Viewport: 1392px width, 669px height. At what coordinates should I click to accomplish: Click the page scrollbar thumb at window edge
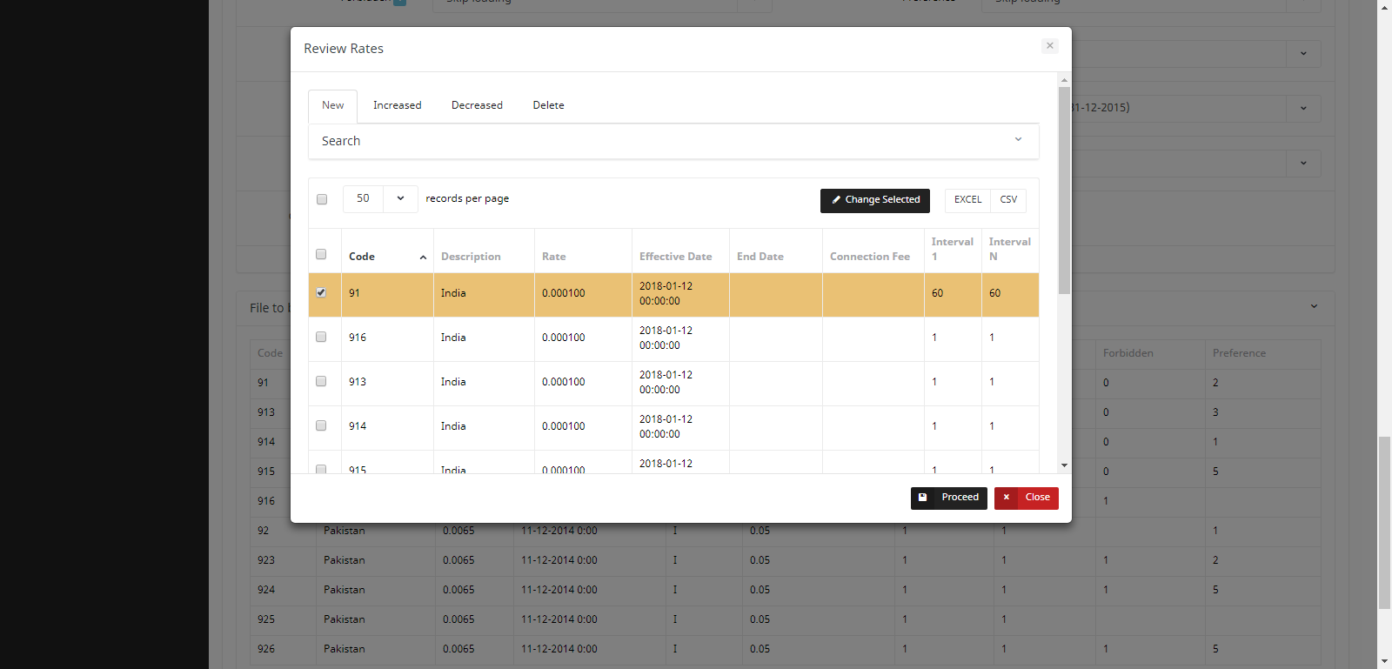(1384, 524)
